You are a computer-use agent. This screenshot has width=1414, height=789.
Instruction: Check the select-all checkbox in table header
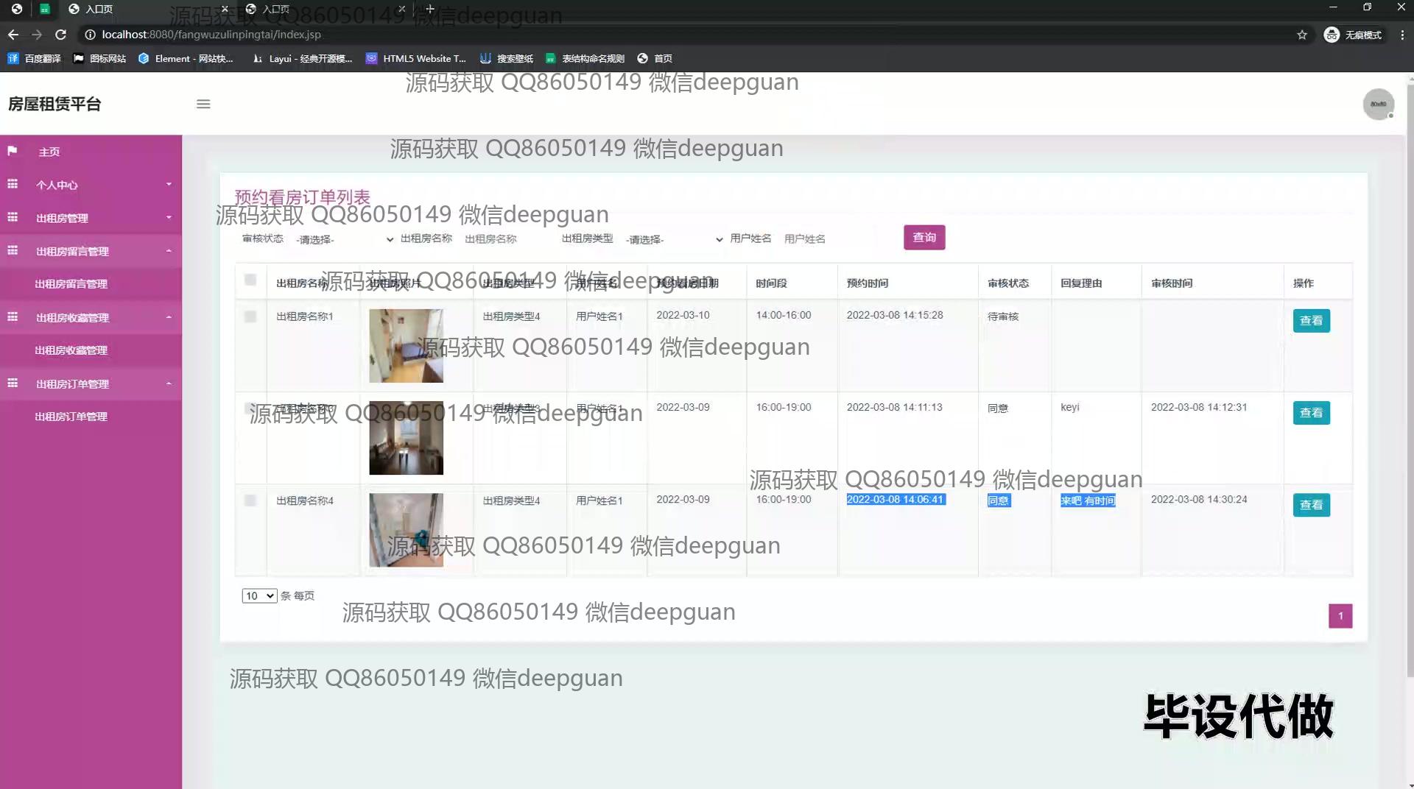click(250, 280)
